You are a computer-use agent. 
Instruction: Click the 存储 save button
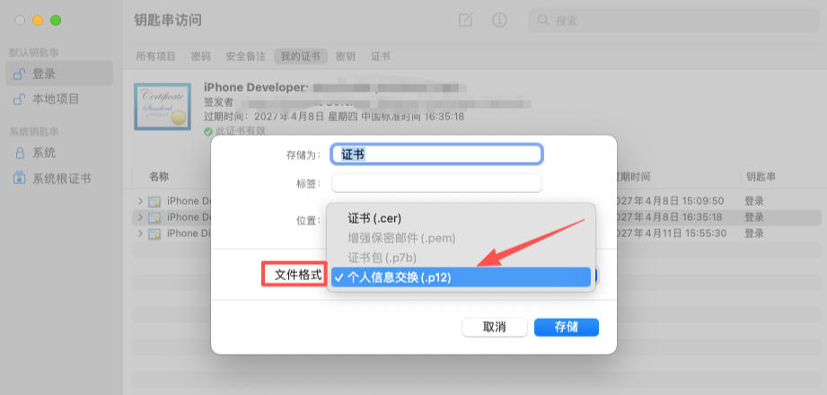pos(567,327)
